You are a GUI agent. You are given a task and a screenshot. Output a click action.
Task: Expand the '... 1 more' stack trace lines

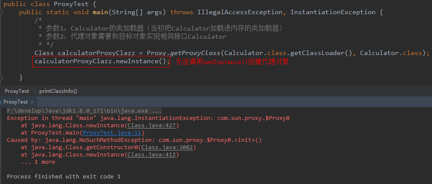[38, 162]
